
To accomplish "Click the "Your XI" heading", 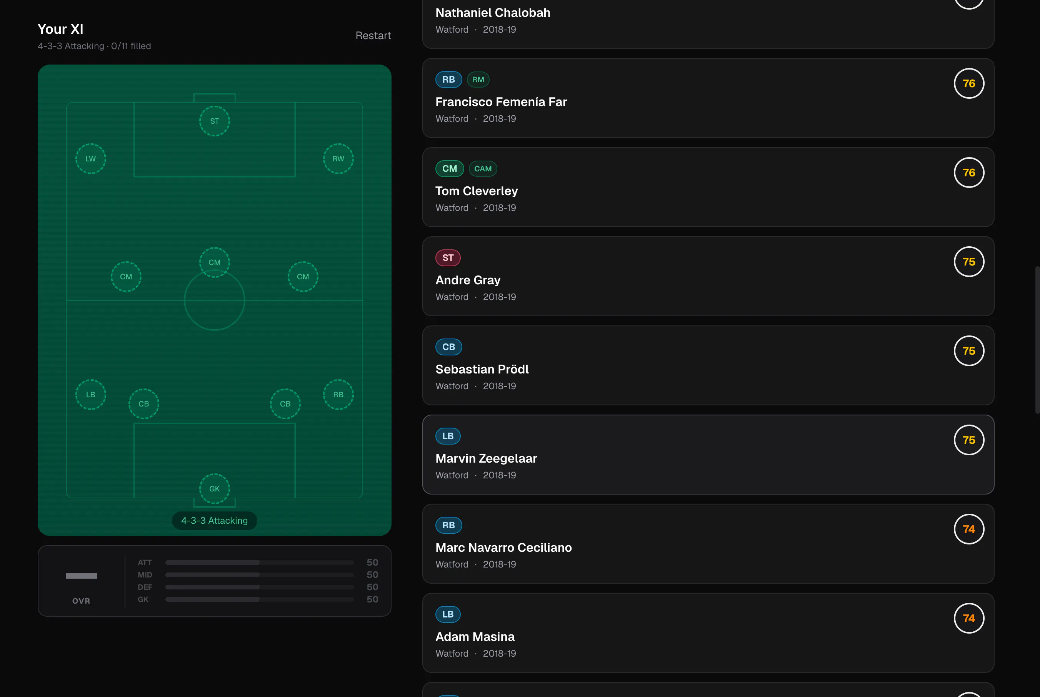I will tap(60, 29).
